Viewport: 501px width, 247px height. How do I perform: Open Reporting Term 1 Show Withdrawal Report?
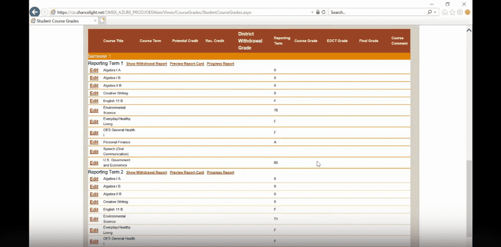[146, 64]
